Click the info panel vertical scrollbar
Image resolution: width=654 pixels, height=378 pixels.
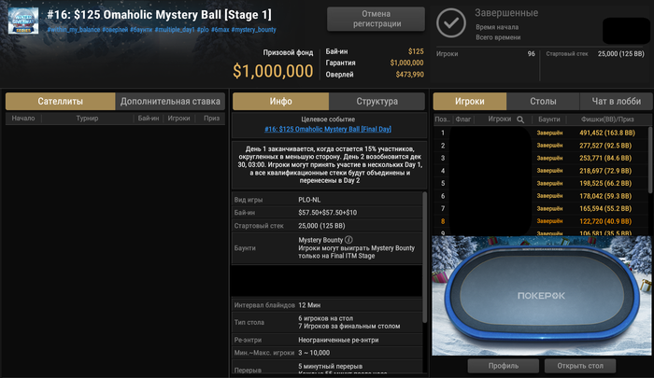(424, 257)
